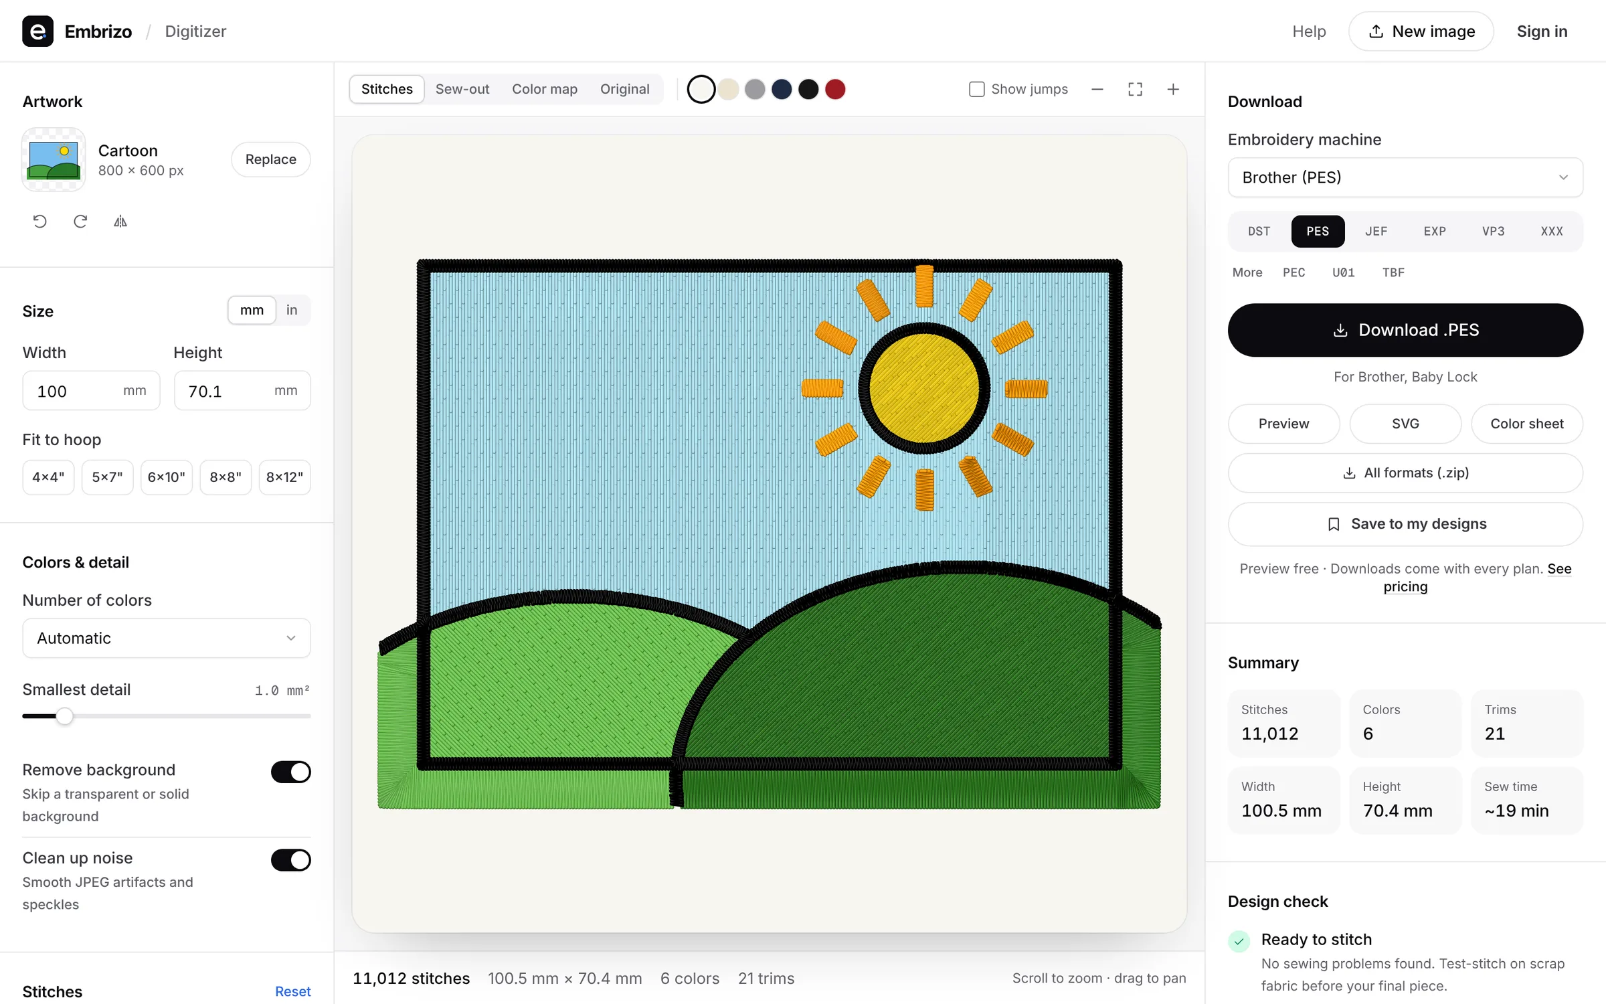Image resolution: width=1606 pixels, height=1004 pixels.
Task: Toggle Show jumps checkbox
Action: pyautogui.click(x=977, y=89)
